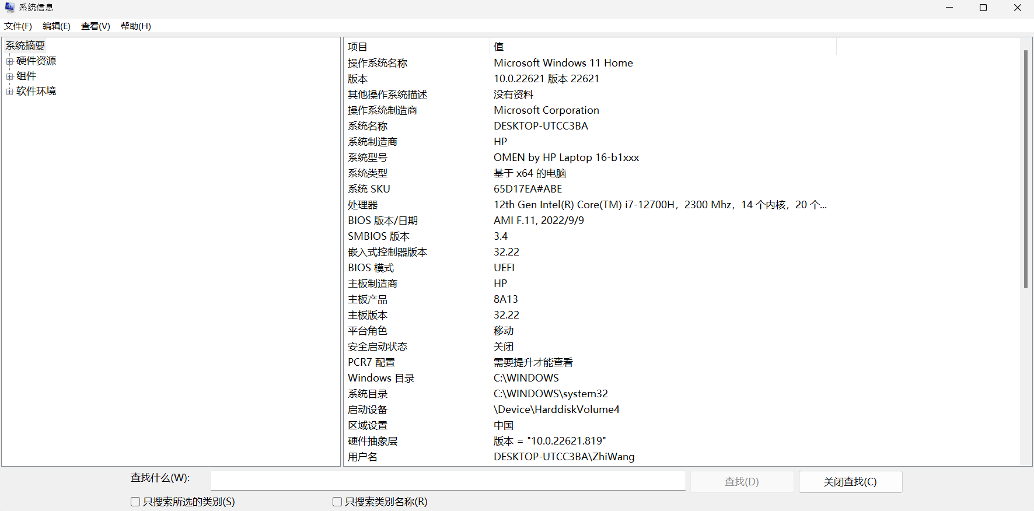Screen dimensions: 1034x511
Task: Select the value DESKTOP-UTCC3BA
Action: (541, 126)
